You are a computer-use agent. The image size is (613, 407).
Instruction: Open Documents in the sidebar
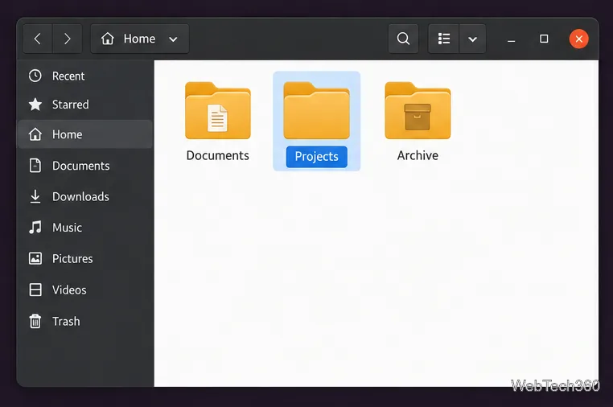[85, 166]
